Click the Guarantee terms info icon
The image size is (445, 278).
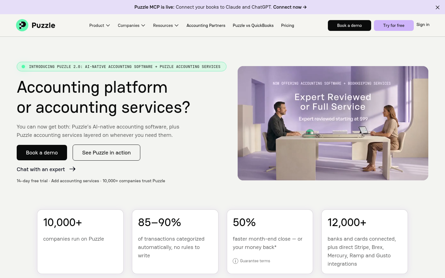[235, 261]
